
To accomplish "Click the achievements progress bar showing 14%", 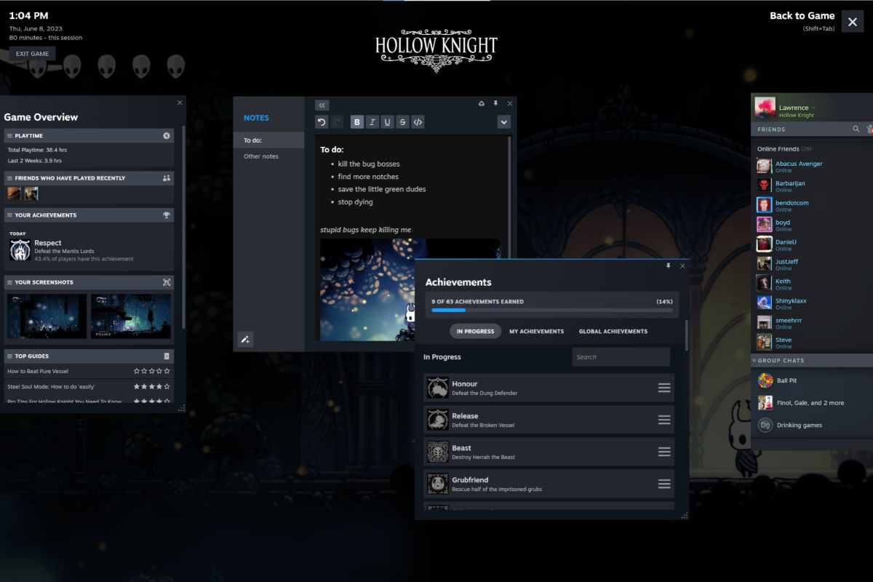I will click(551, 310).
